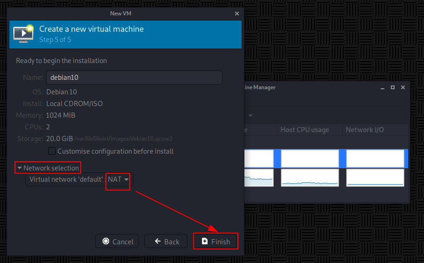Collapse the Network selection expander

[x=20, y=168]
